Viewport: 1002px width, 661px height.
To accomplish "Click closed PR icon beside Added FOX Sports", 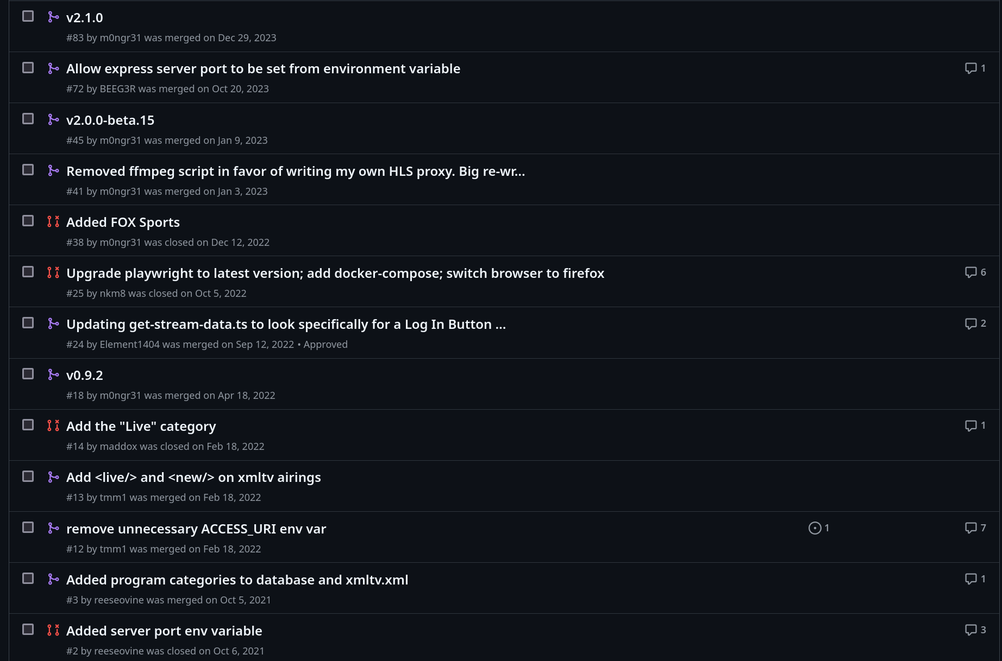I will click(x=53, y=221).
